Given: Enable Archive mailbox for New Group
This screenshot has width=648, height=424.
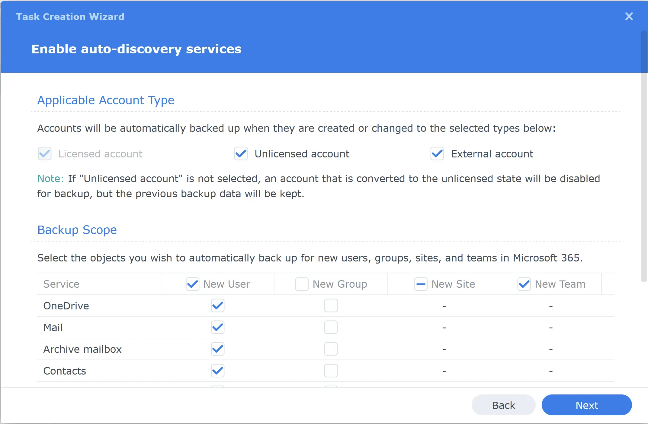Looking at the screenshot, I should (331, 349).
